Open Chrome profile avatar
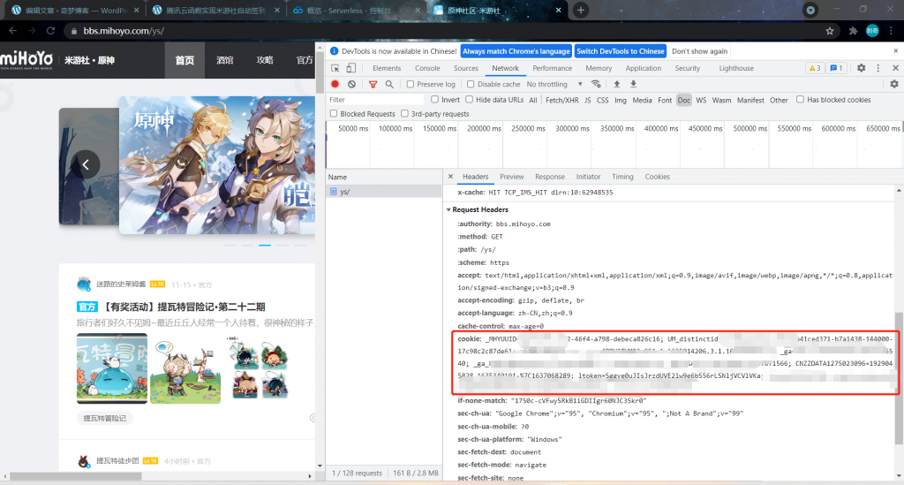This screenshot has width=904, height=485. pos(872,31)
